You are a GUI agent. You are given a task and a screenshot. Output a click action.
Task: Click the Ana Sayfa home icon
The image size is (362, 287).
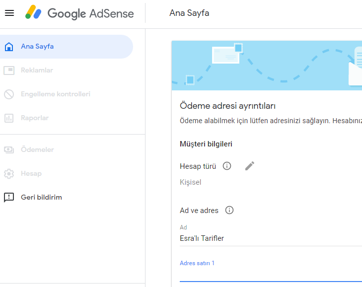pos(9,47)
